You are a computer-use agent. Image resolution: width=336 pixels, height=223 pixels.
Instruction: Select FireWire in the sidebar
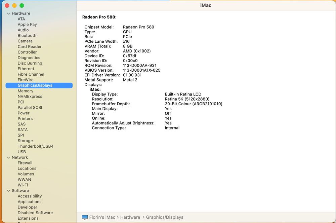coord(26,80)
